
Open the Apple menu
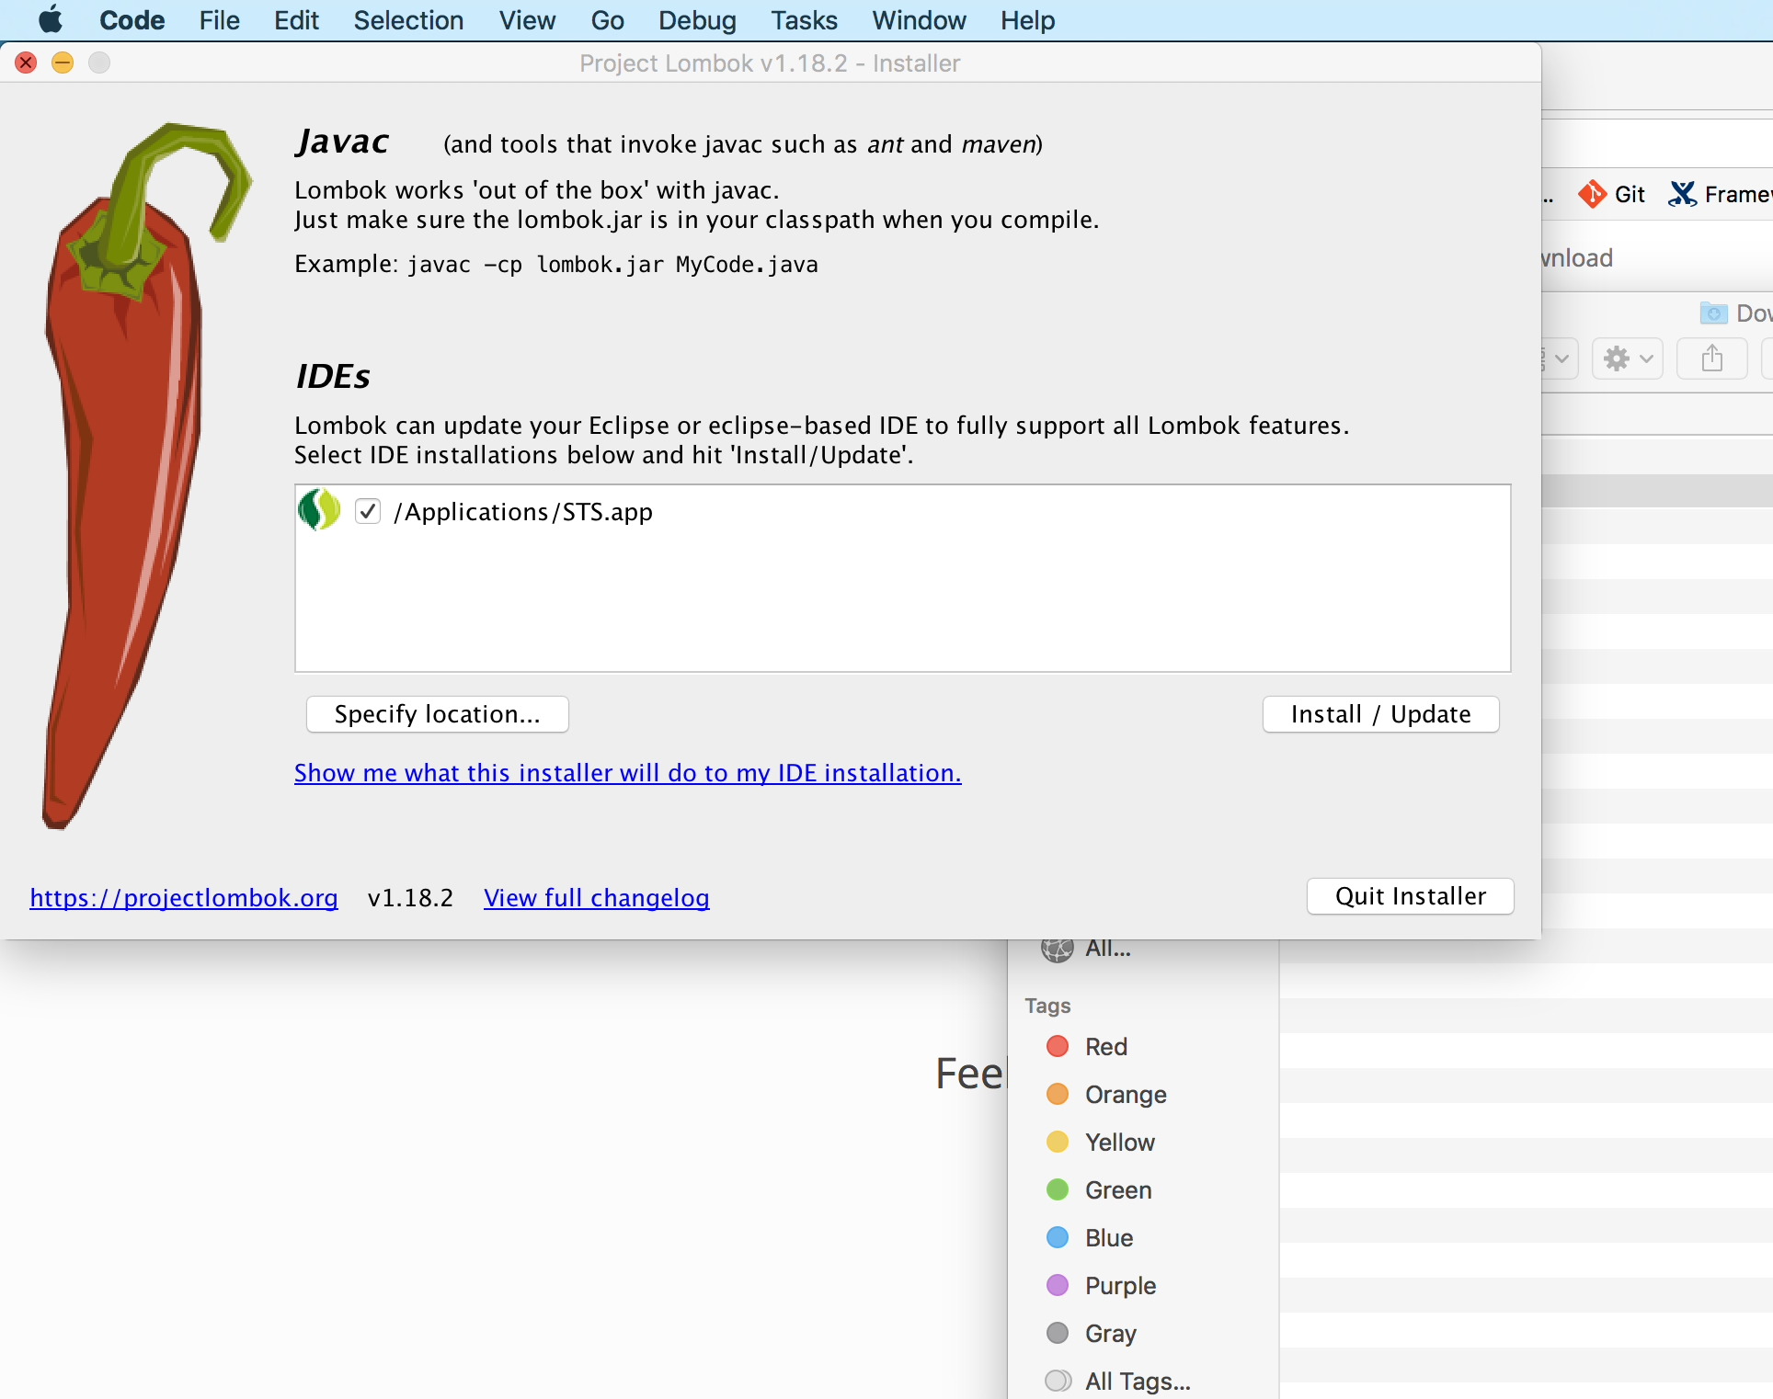[x=51, y=20]
